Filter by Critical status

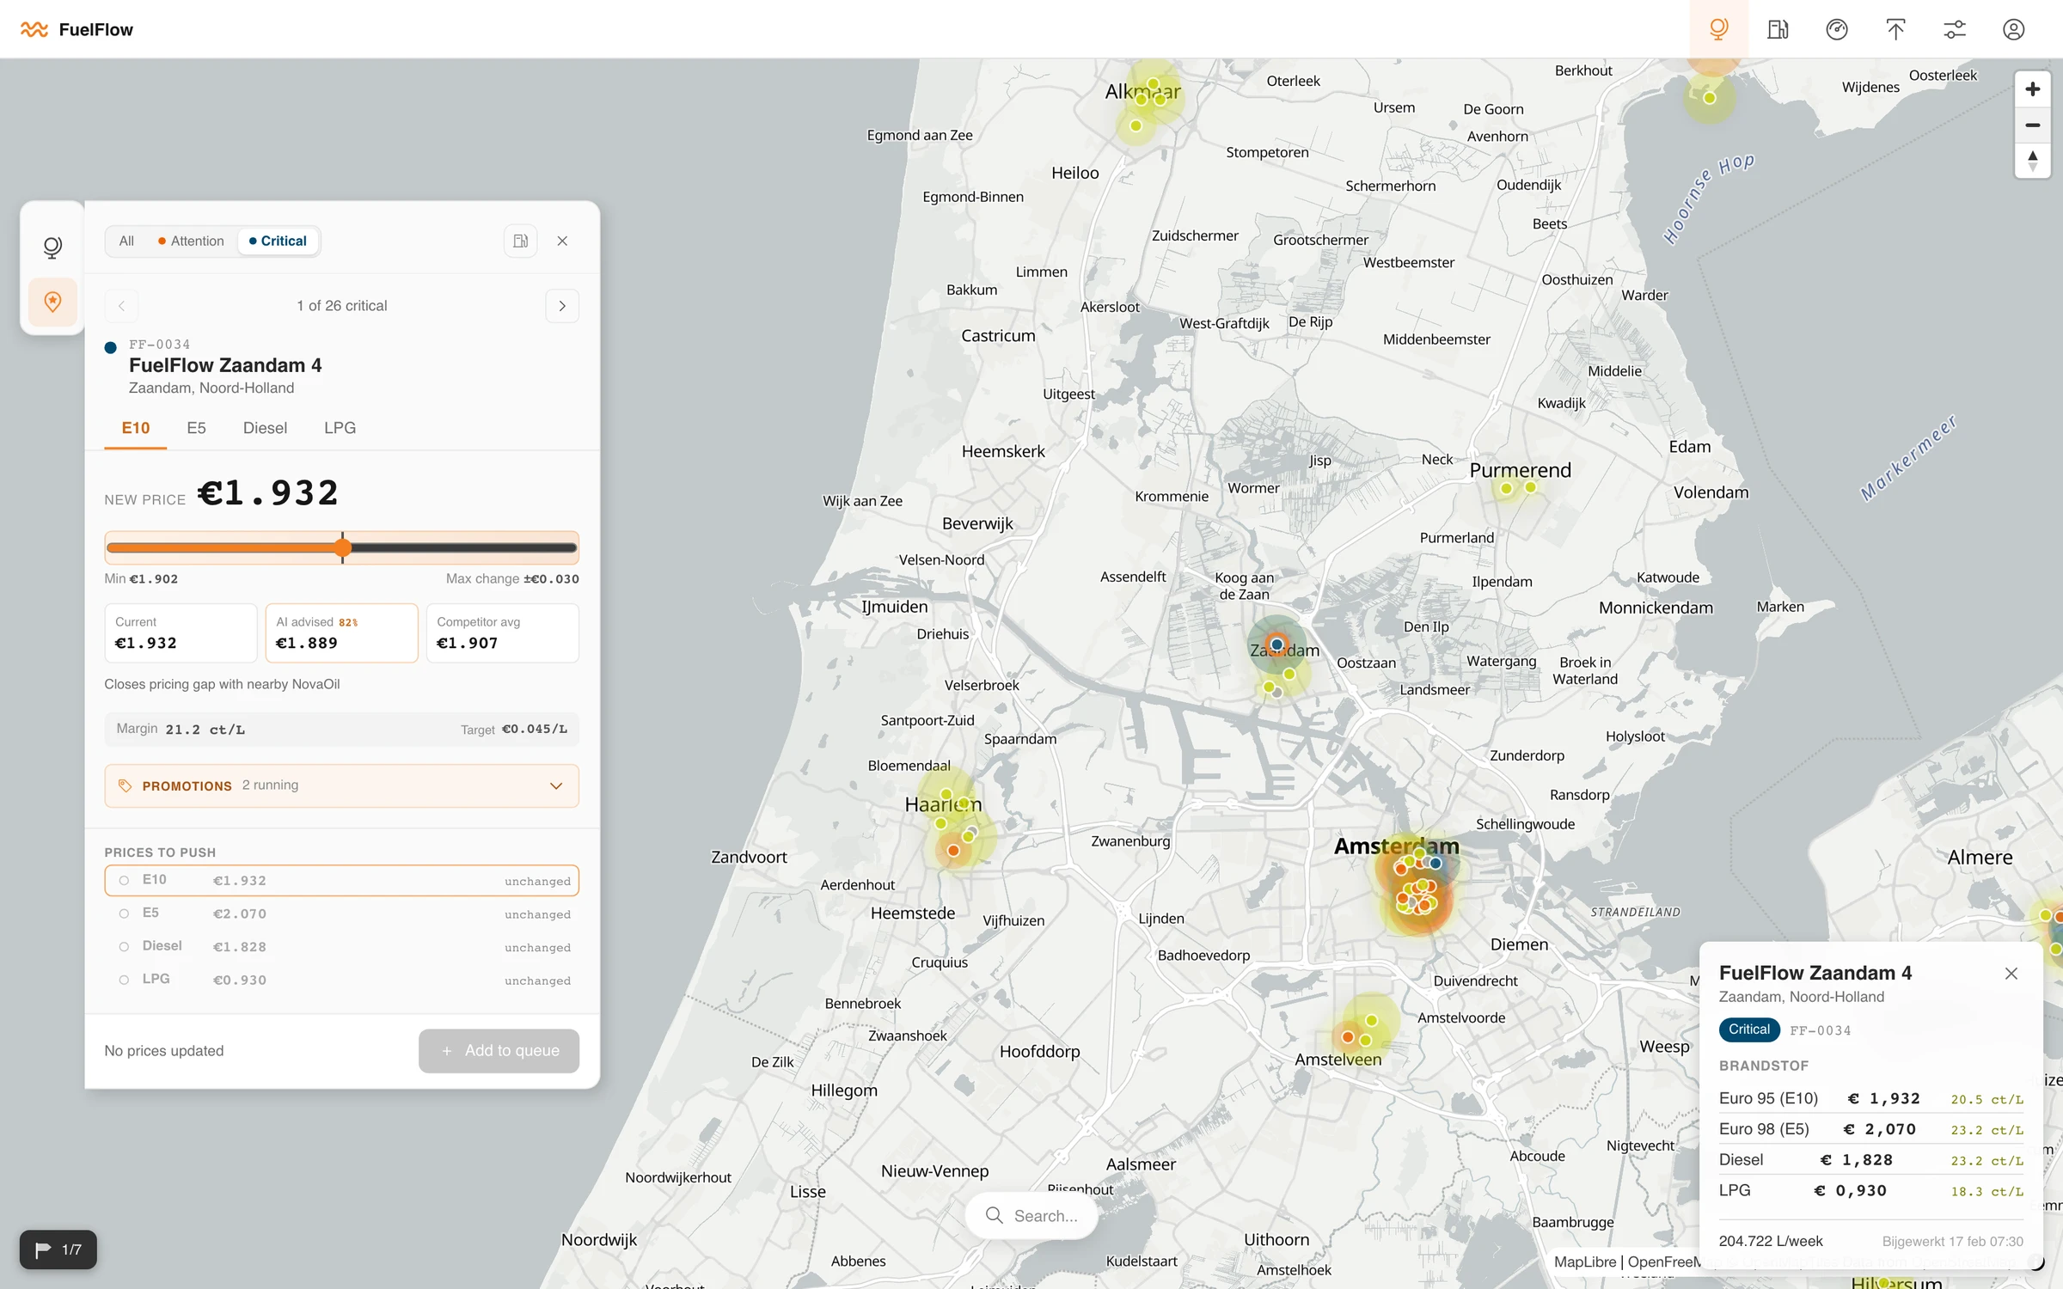click(278, 241)
